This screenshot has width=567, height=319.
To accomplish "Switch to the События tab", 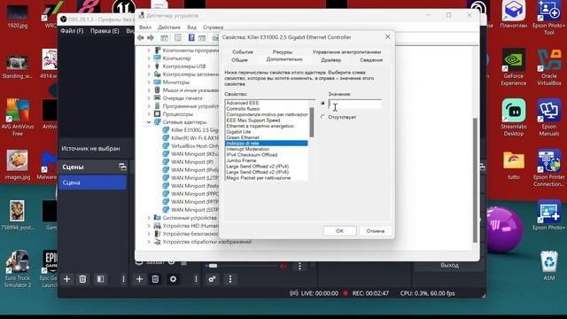I will 243,52.
